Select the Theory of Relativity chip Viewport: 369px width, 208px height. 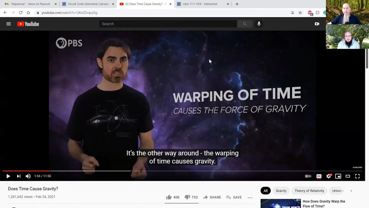point(309,191)
